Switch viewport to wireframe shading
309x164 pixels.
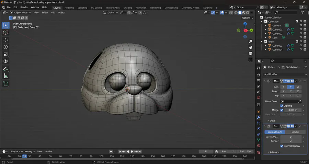(236, 13)
